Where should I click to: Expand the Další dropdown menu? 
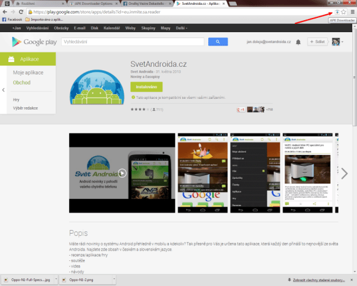coord(181,28)
